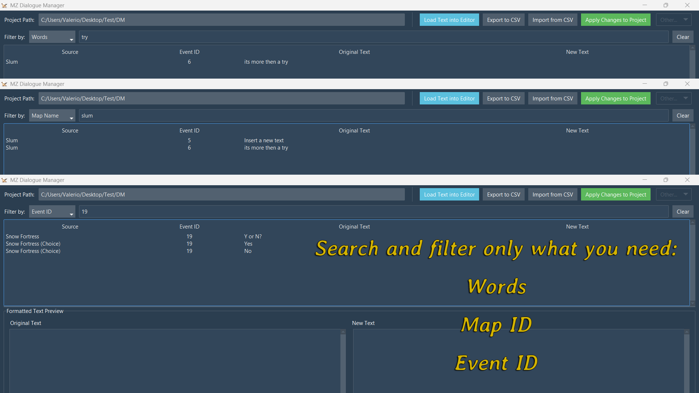699x393 pixels.
Task: Click the filter field containing 'slum'
Action: coord(373,116)
